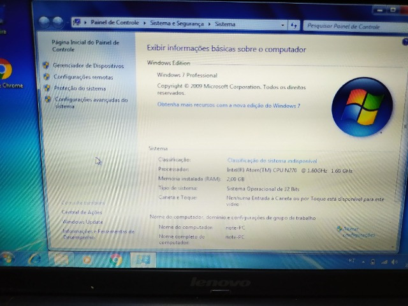Click the Back navigation arrow button
408x306 pixels.
pyautogui.click(x=45, y=22)
